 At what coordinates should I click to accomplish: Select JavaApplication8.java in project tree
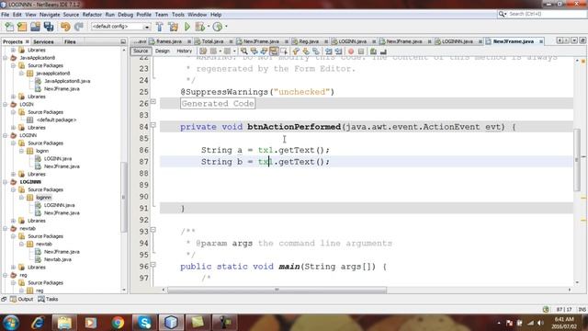(x=67, y=81)
